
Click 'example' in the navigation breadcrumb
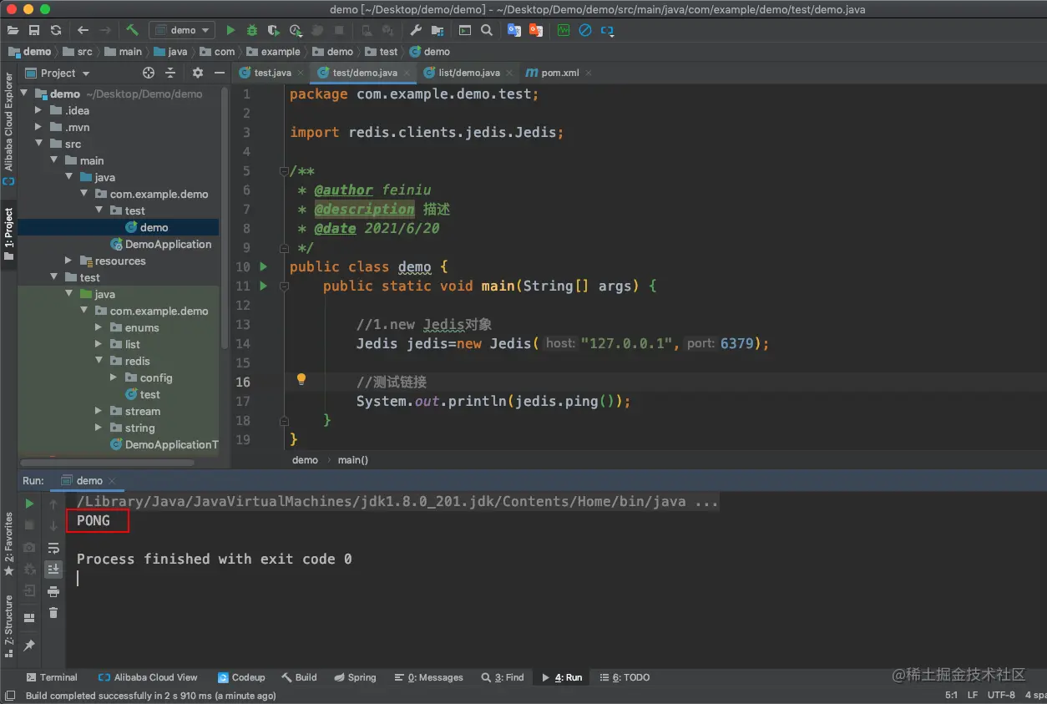(281, 52)
